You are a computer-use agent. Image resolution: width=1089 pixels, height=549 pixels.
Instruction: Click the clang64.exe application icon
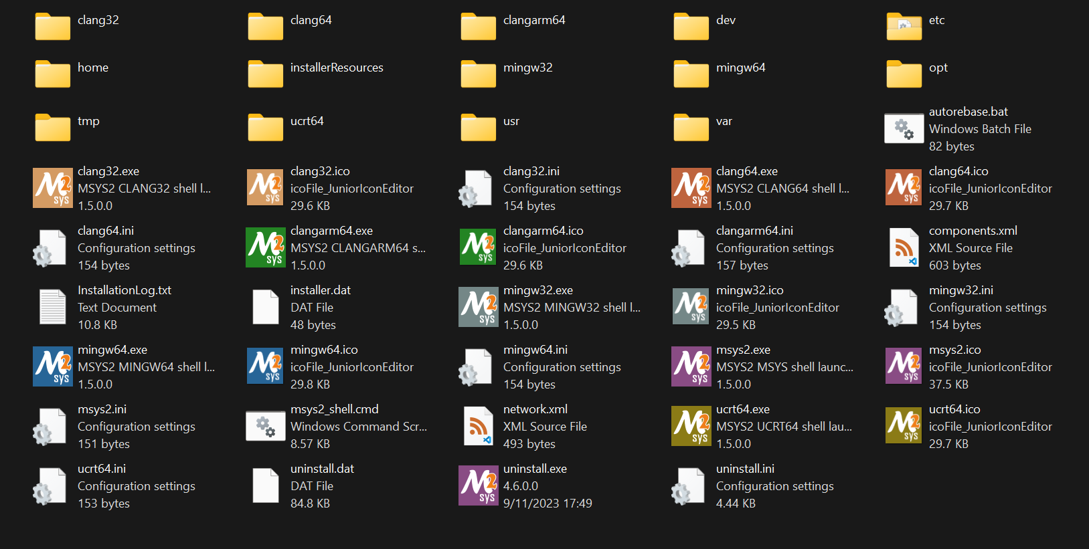coord(691,188)
